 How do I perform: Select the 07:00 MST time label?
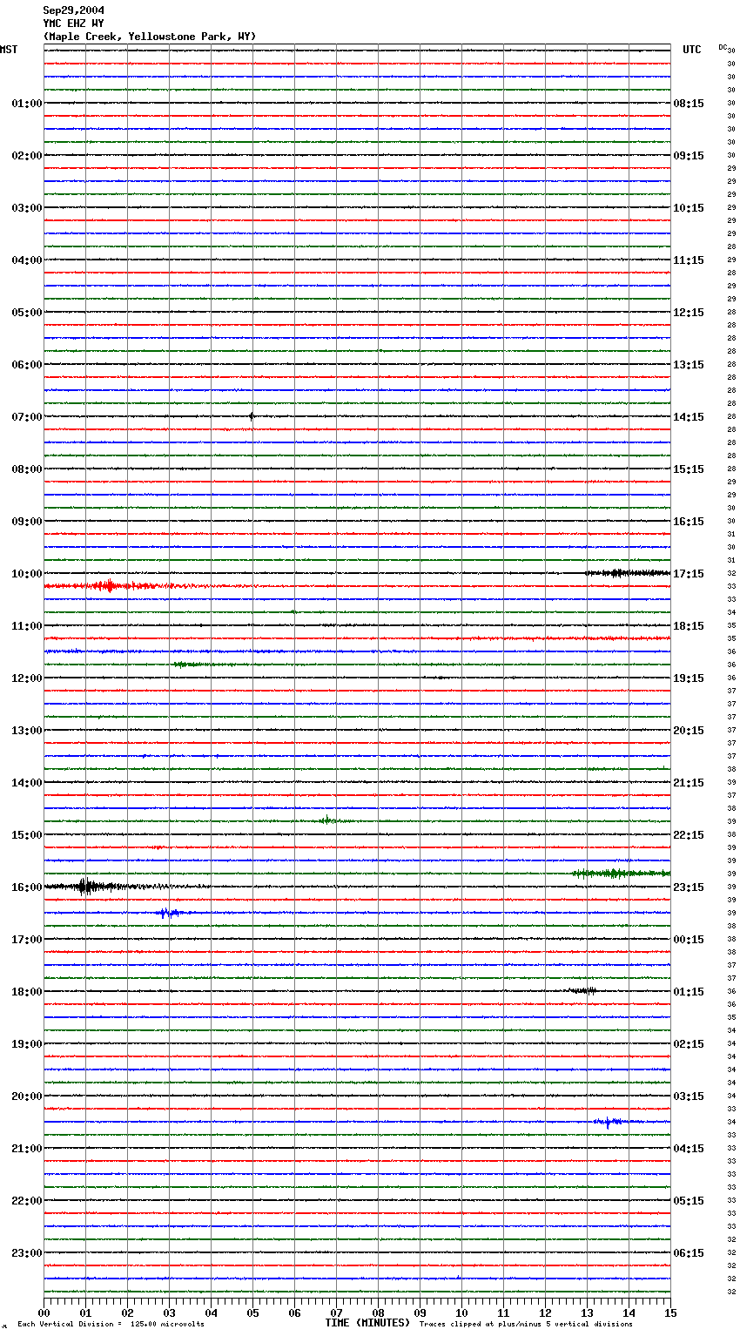coord(27,417)
